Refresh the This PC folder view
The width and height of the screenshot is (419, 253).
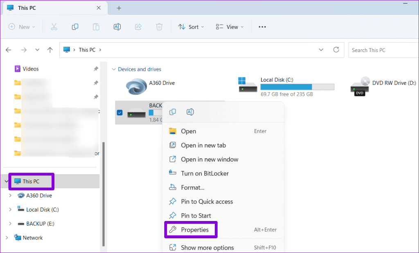pos(336,50)
